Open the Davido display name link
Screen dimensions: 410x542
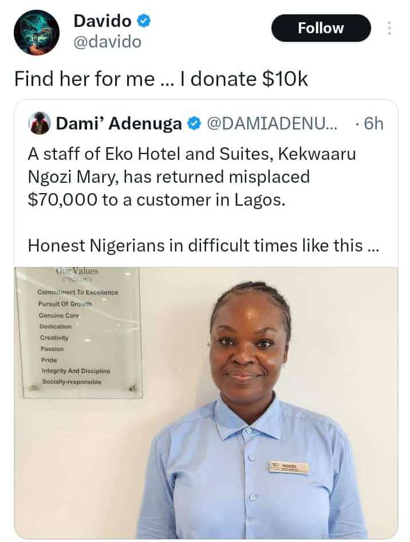pyautogui.click(x=103, y=22)
